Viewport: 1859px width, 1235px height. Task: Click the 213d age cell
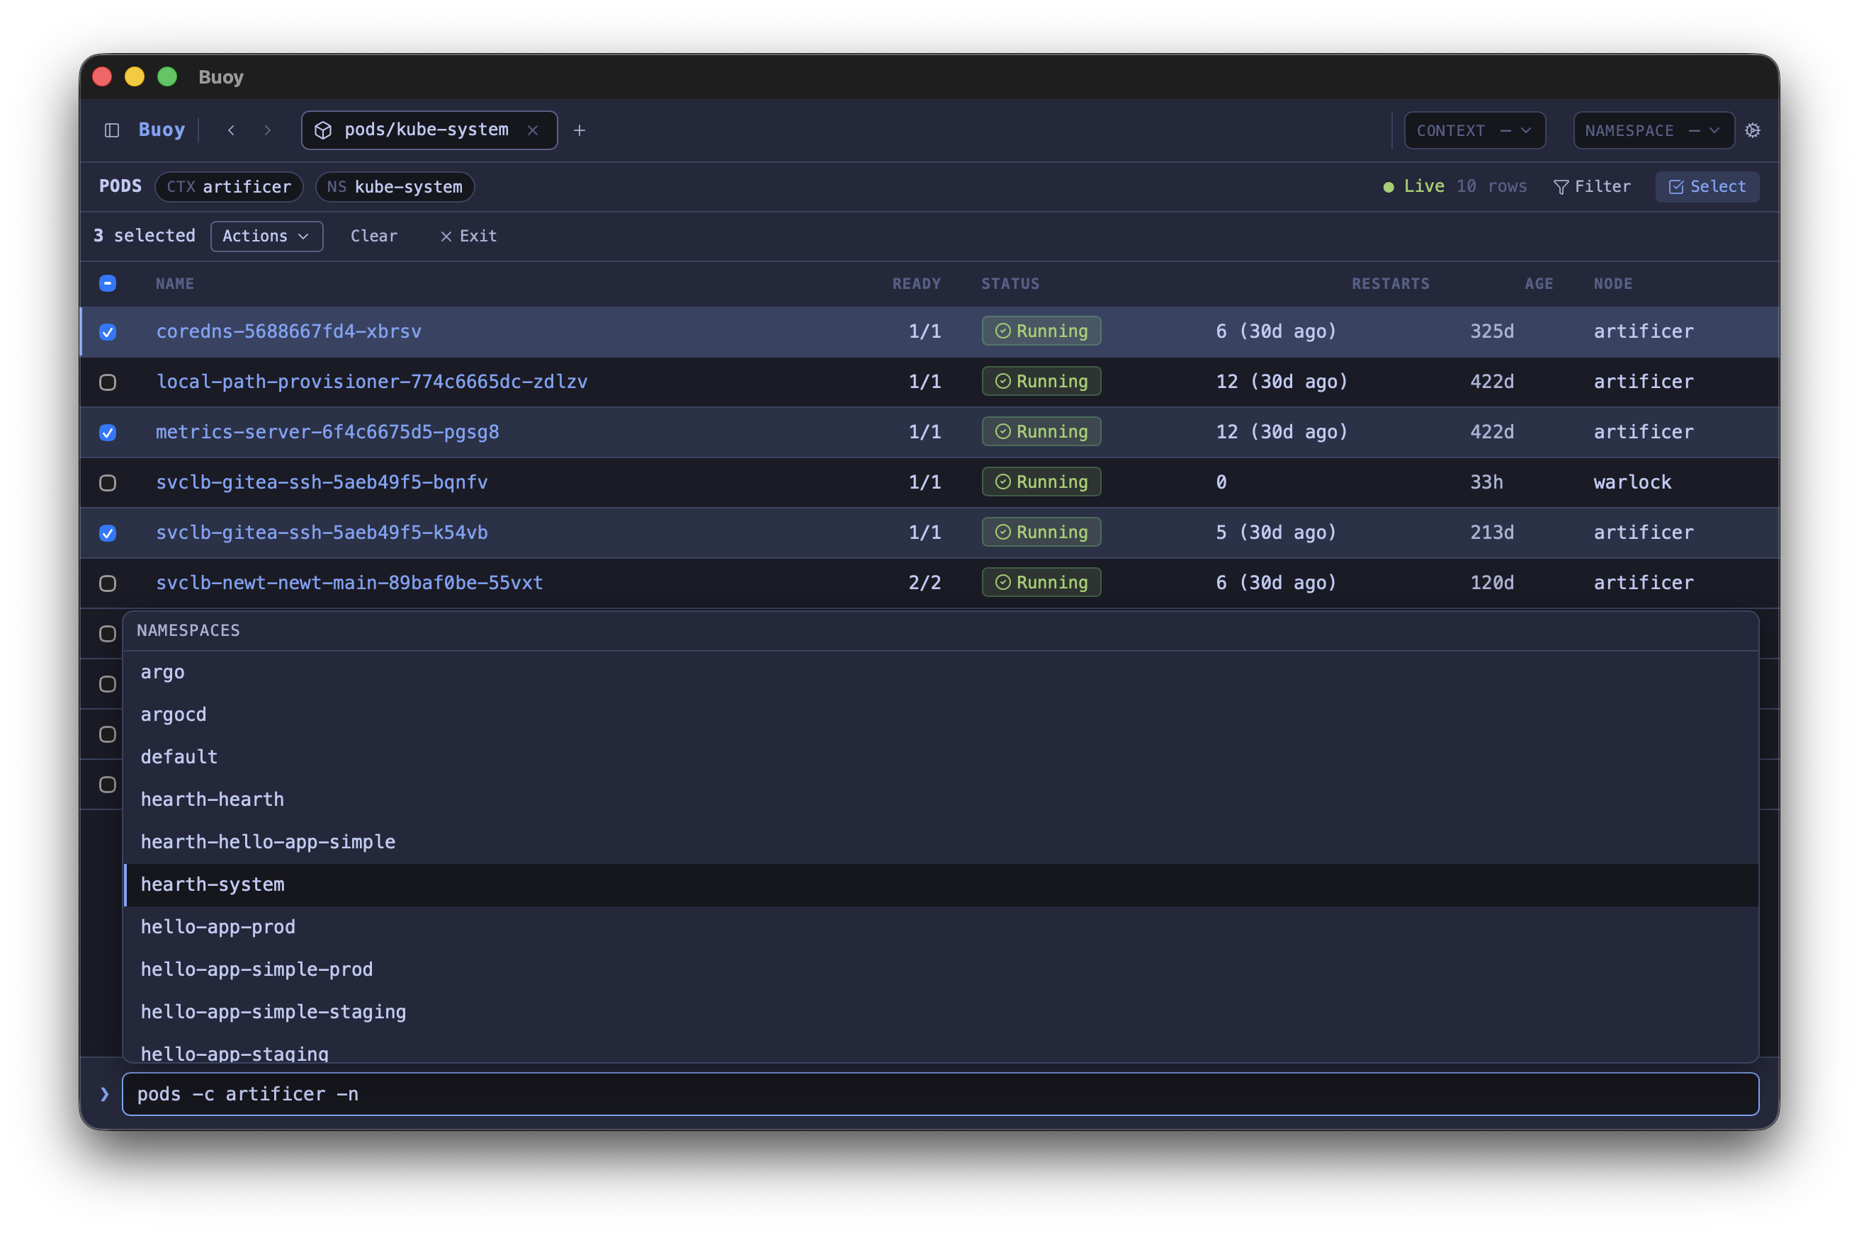pos(1492,533)
